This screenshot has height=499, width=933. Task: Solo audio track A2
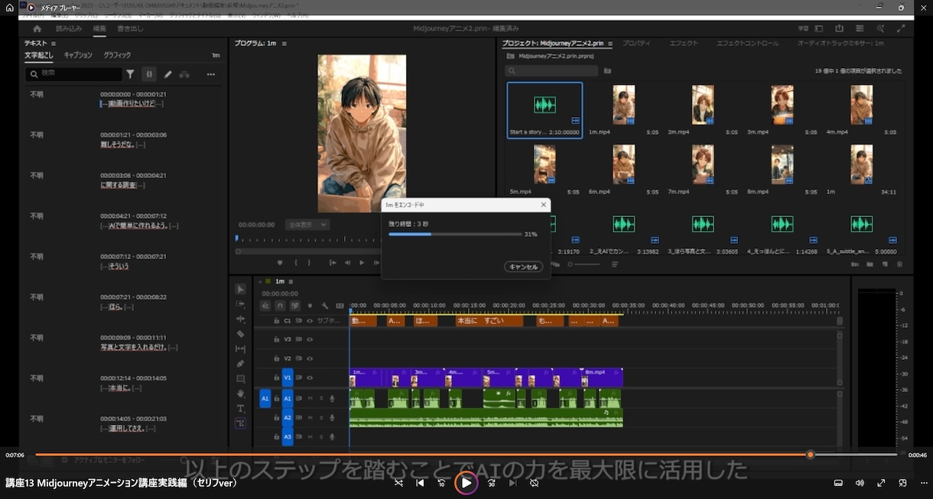(x=321, y=418)
